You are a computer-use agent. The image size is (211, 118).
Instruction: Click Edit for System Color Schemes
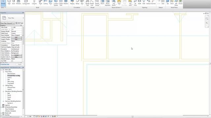pyautogui.click(x=16, y=57)
